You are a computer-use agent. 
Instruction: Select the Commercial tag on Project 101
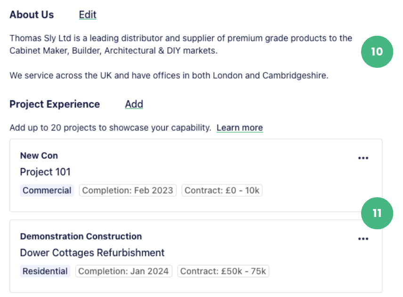click(47, 190)
